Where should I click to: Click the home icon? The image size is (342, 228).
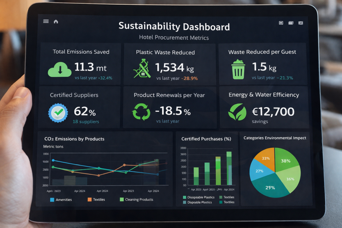(56, 21)
